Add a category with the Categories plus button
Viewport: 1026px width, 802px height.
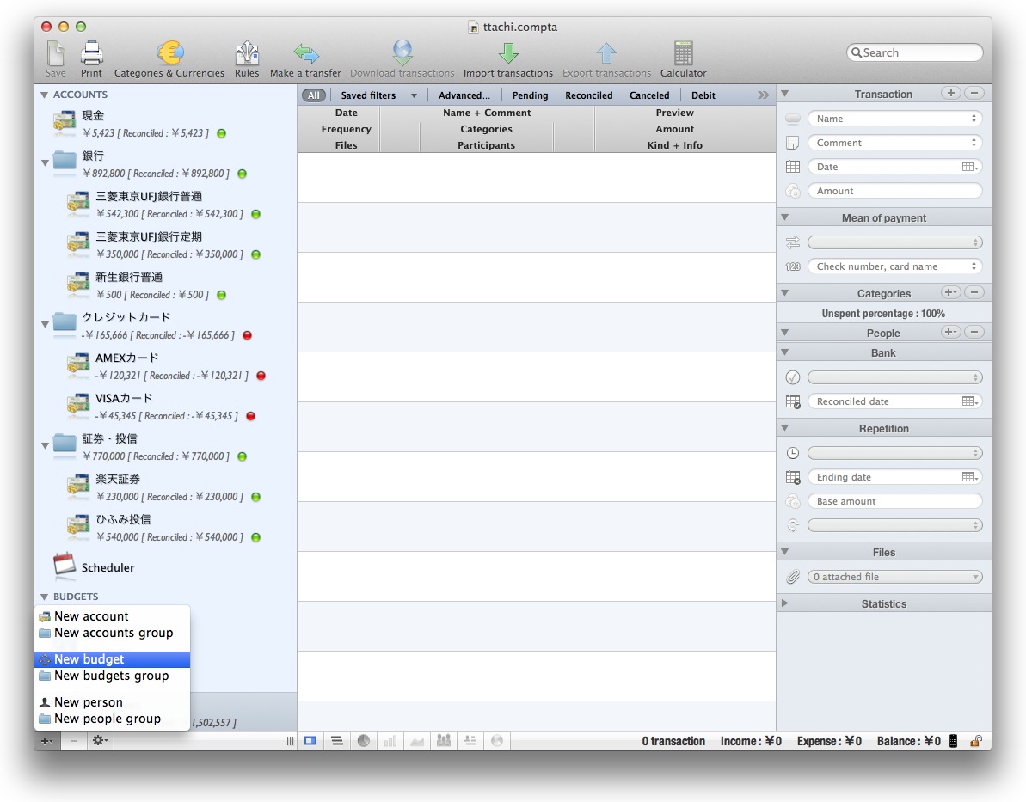click(x=950, y=292)
